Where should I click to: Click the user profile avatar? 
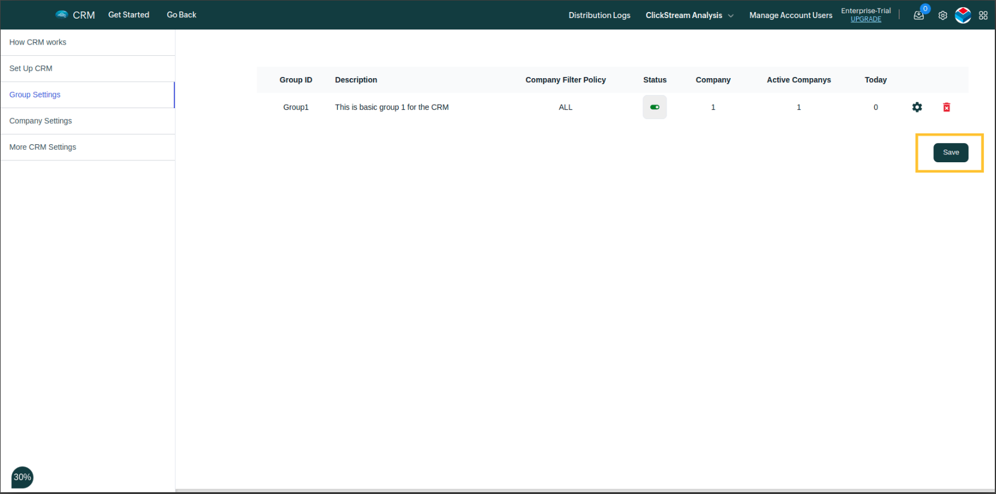(963, 15)
